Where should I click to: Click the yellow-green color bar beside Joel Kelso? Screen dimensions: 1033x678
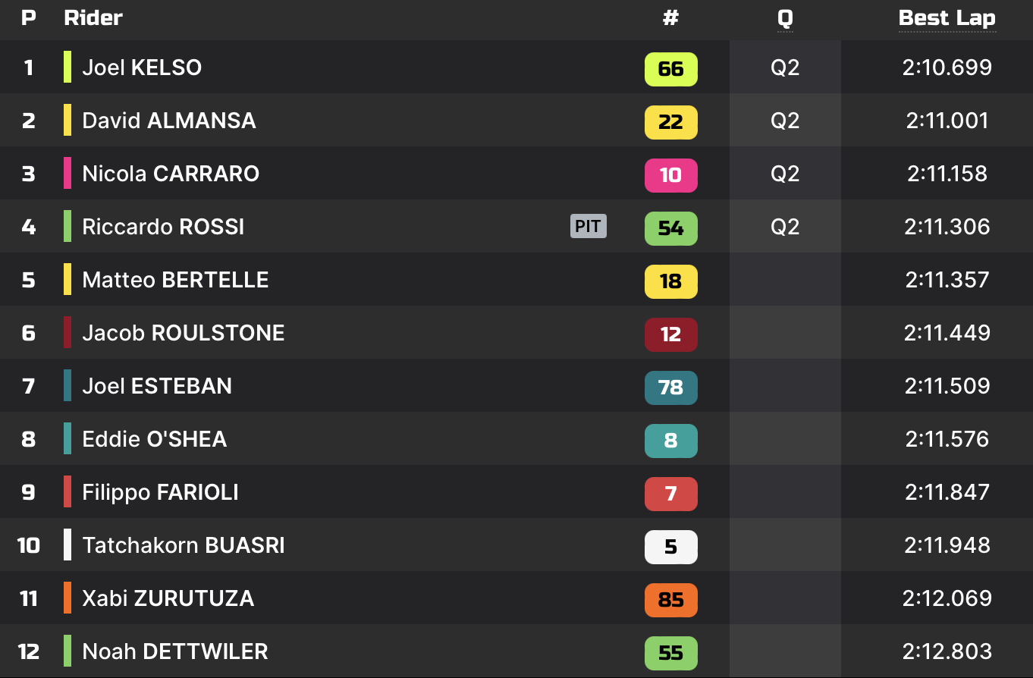(x=68, y=67)
